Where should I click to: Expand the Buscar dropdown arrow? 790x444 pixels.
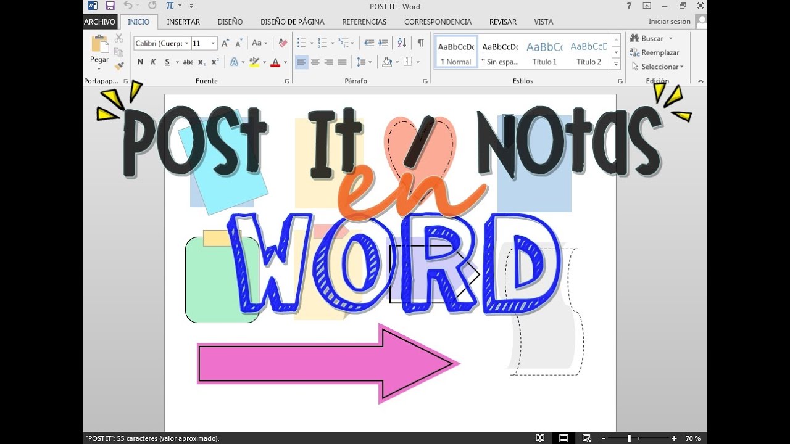[x=671, y=38]
